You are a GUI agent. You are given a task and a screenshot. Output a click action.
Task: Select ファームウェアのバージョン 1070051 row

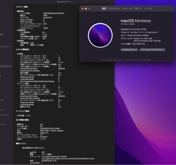point(32,137)
